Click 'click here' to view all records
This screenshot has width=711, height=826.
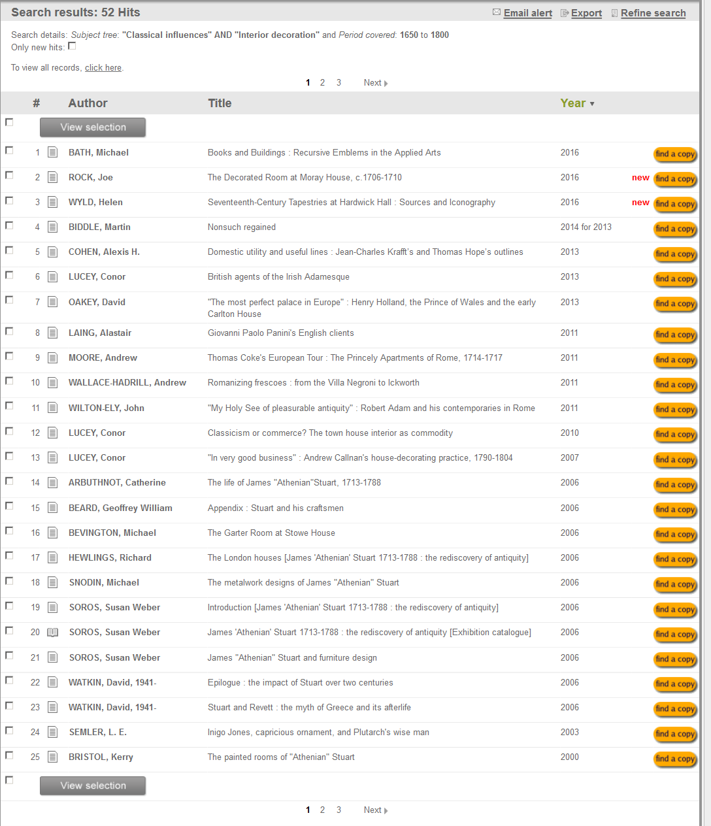point(103,68)
